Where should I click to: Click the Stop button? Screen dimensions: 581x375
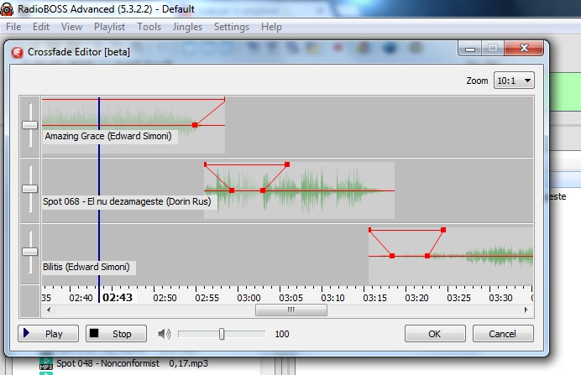click(116, 334)
